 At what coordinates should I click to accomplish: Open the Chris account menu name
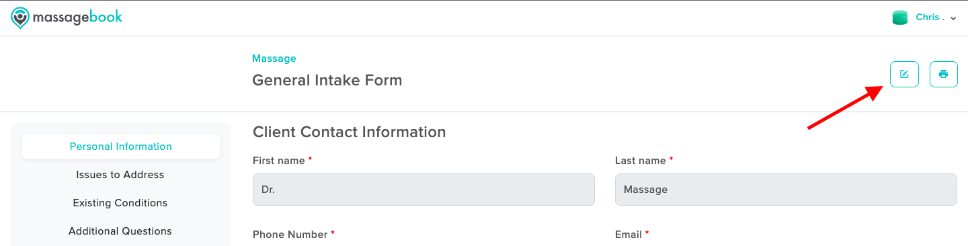tap(929, 17)
